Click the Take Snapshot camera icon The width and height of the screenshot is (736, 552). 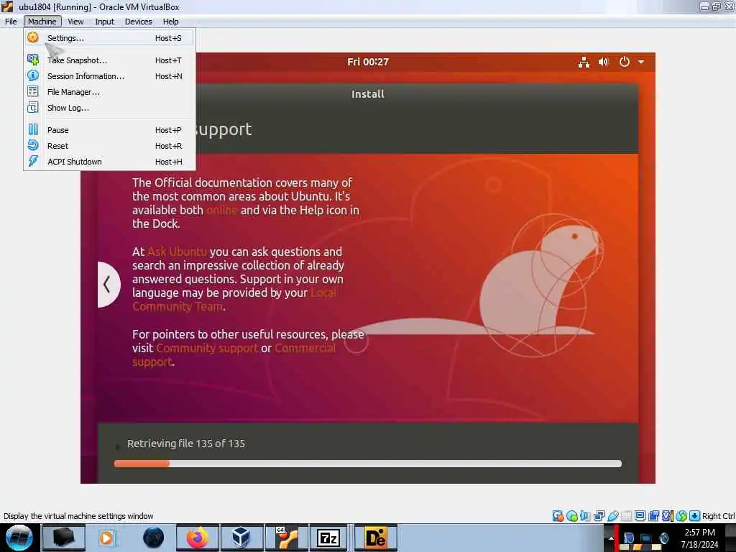pyautogui.click(x=33, y=60)
